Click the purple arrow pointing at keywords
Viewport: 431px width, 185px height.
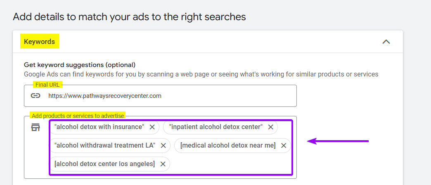tap(338, 141)
